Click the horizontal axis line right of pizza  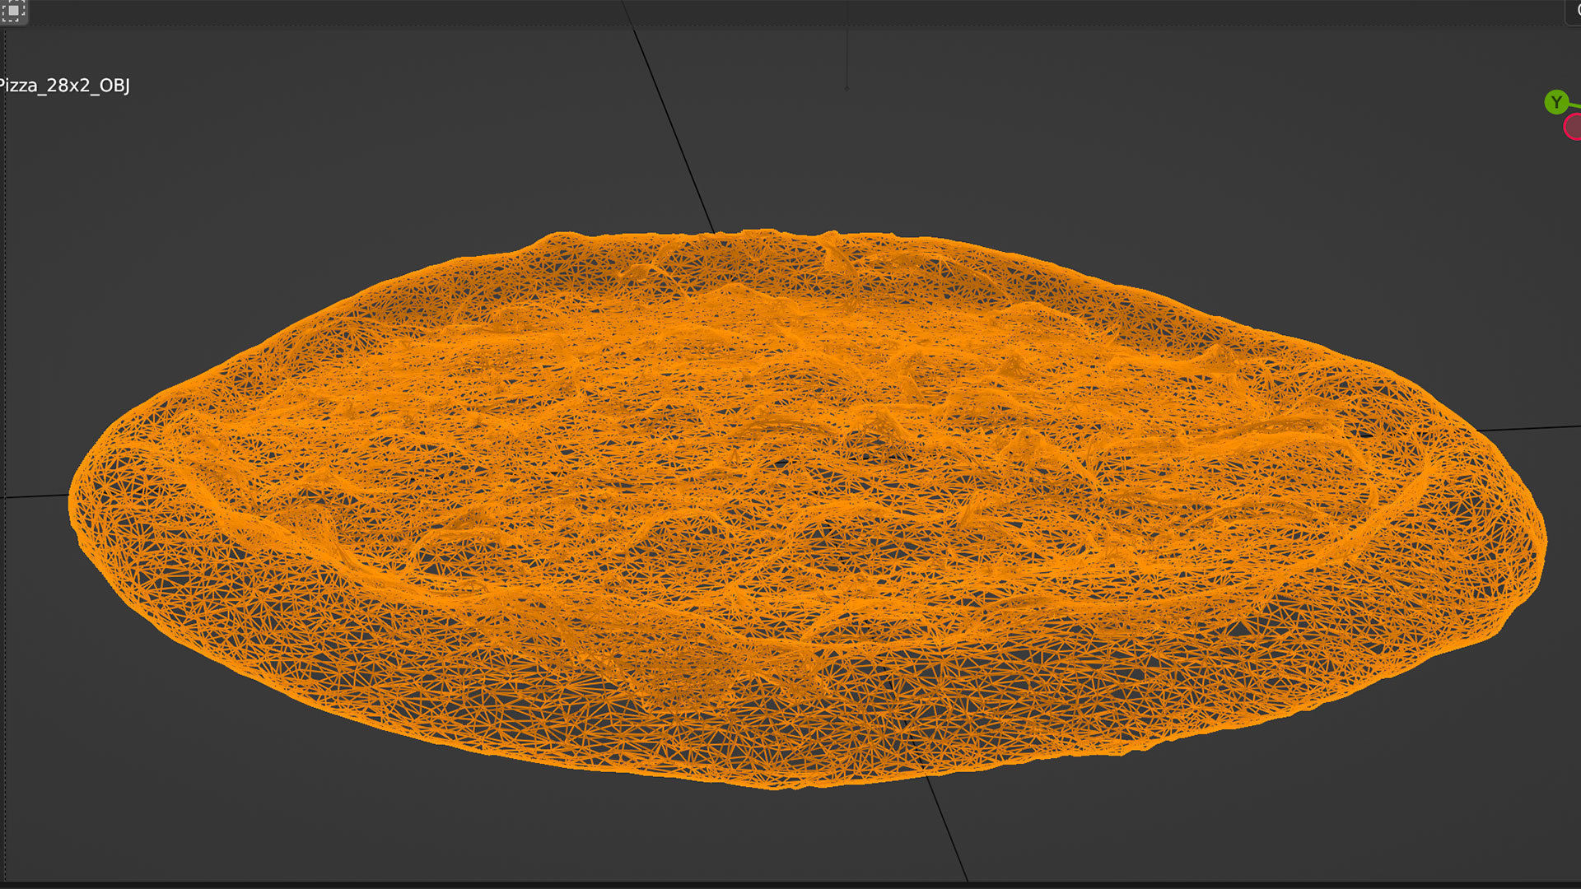(x=1532, y=428)
